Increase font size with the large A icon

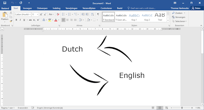41,14
